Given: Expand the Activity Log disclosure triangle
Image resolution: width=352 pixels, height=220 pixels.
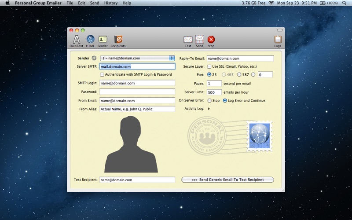Looking at the screenshot, I should (209, 109).
